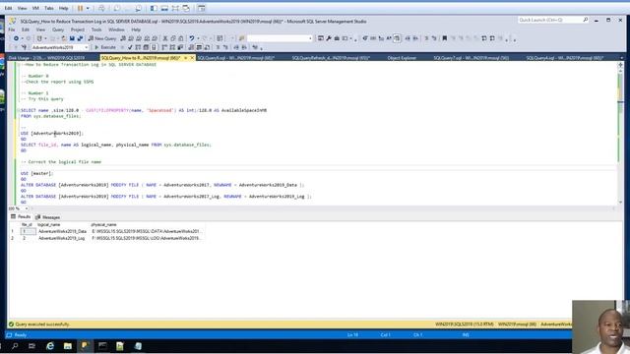Image resolution: width=630 pixels, height=354 pixels.
Task: Click the taskbar search magnifier icon
Action: pyautogui.click(x=15, y=346)
